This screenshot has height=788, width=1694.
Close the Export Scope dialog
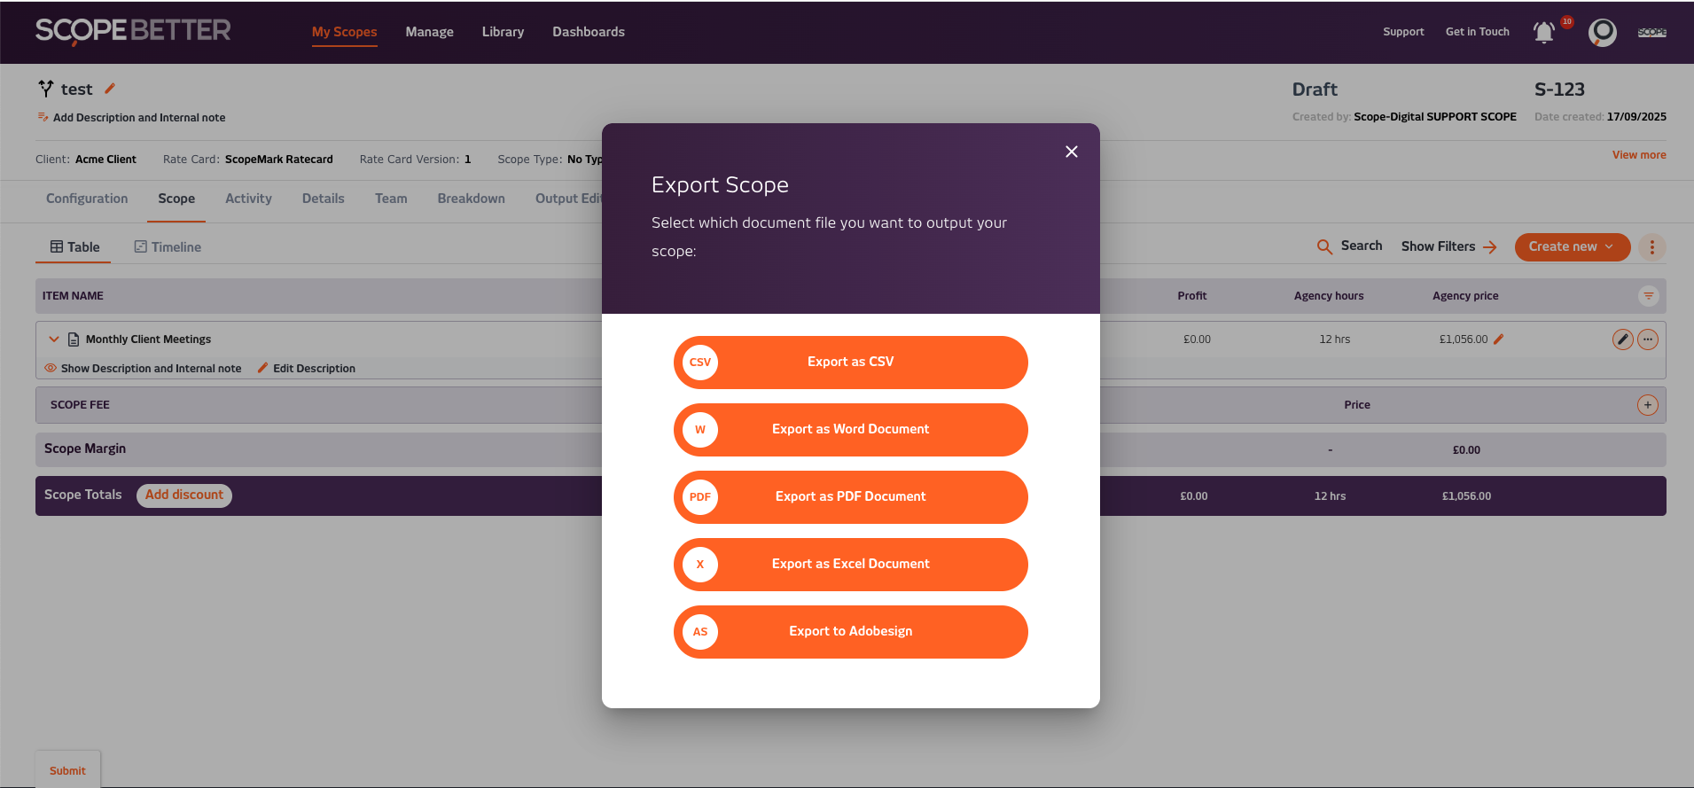[x=1071, y=152]
